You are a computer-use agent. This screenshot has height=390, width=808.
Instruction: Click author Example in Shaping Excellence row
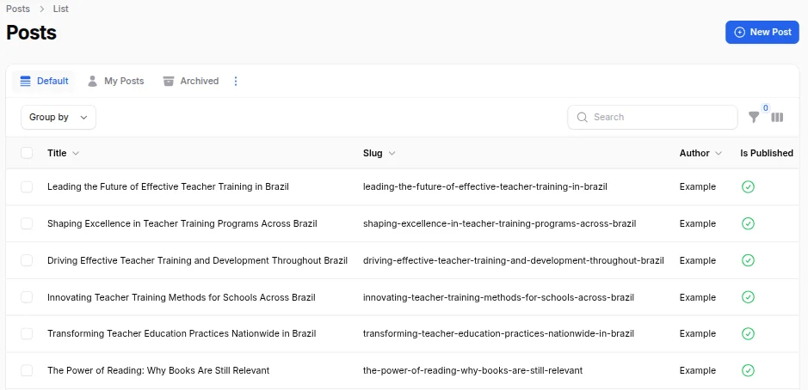[x=698, y=223]
